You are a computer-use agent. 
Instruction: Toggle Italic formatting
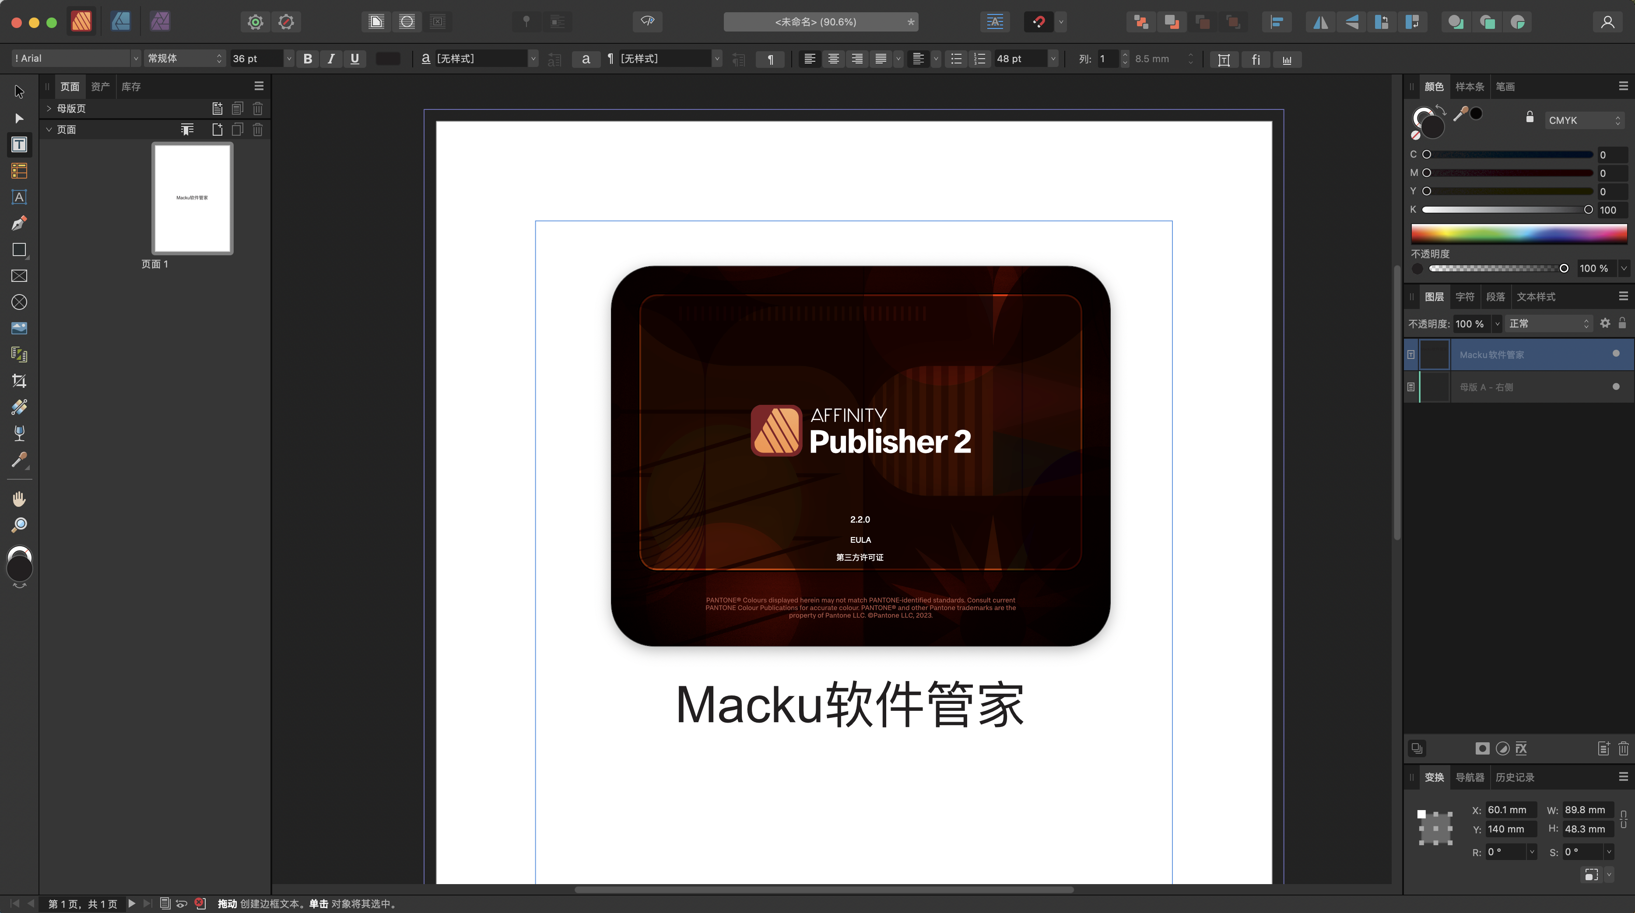(x=331, y=59)
